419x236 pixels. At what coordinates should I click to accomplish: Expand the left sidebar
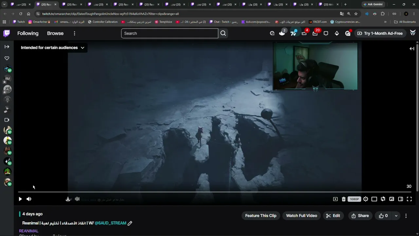click(x=7, y=47)
